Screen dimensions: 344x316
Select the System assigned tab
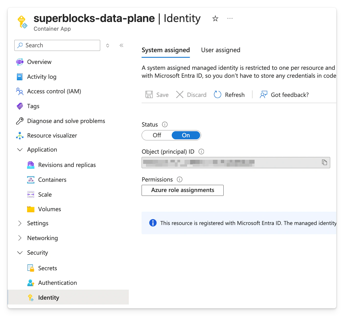tap(166, 50)
